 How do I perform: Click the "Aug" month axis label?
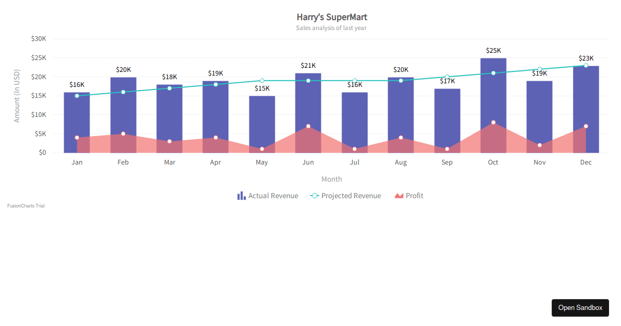pyautogui.click(x=401, y=162)
